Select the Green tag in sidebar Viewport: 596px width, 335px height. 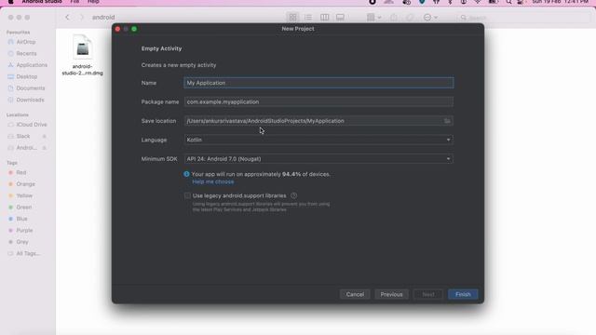coord(23,207)
